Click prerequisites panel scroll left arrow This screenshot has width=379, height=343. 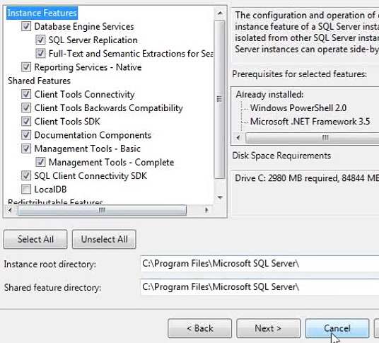pyautogui.click(x=238, y=138)
